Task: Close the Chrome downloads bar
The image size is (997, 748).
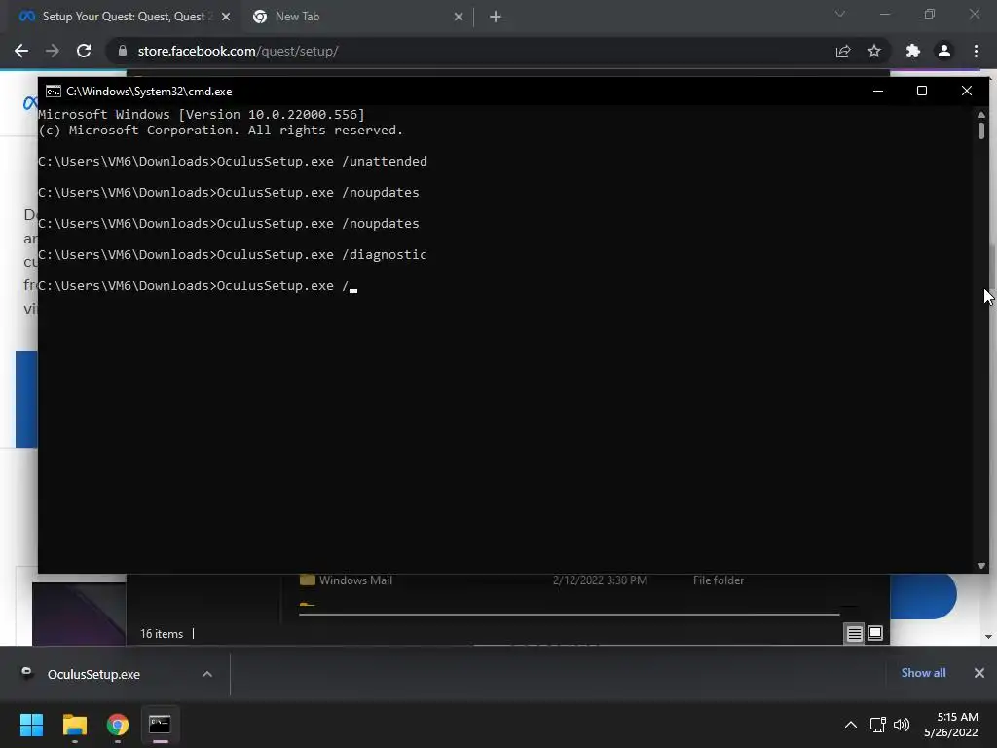Action: [x=979, y=673]
